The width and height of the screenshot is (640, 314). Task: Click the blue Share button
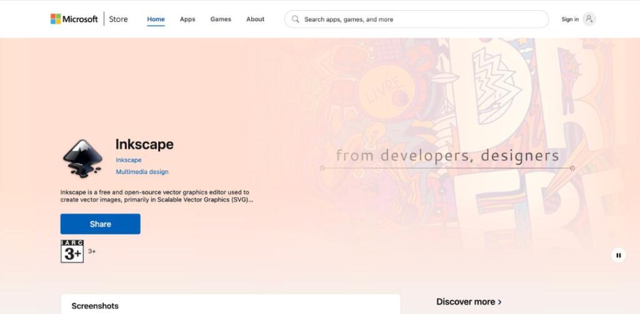coord(101,224)
